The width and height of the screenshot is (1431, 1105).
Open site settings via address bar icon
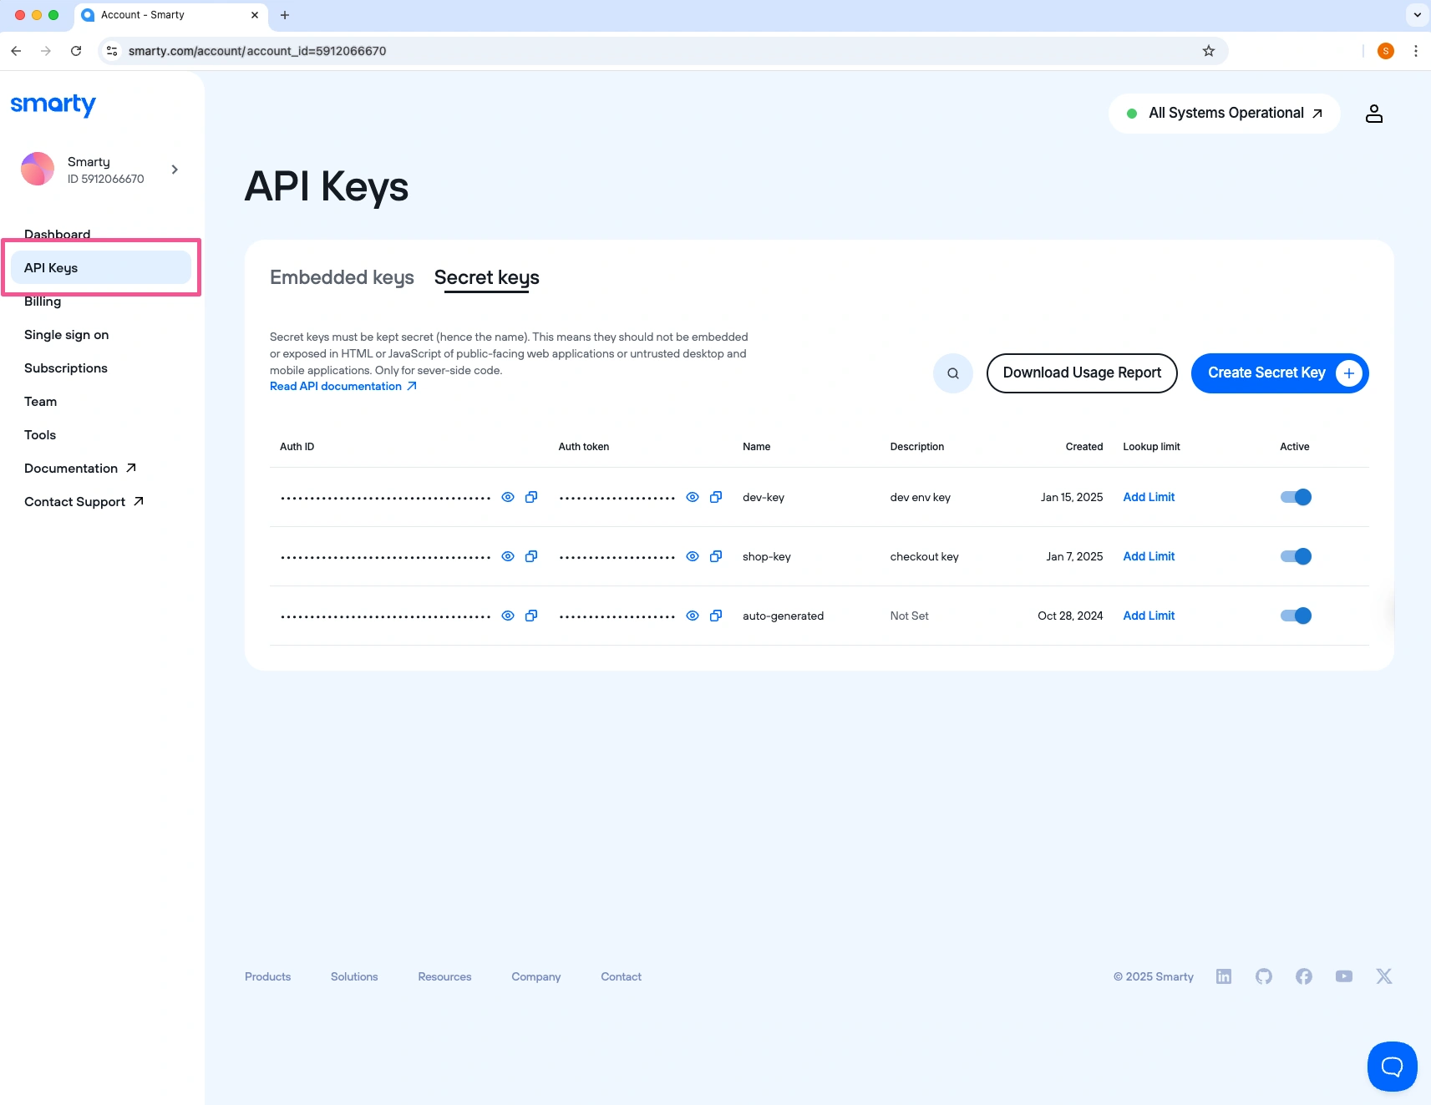[112, 51]
